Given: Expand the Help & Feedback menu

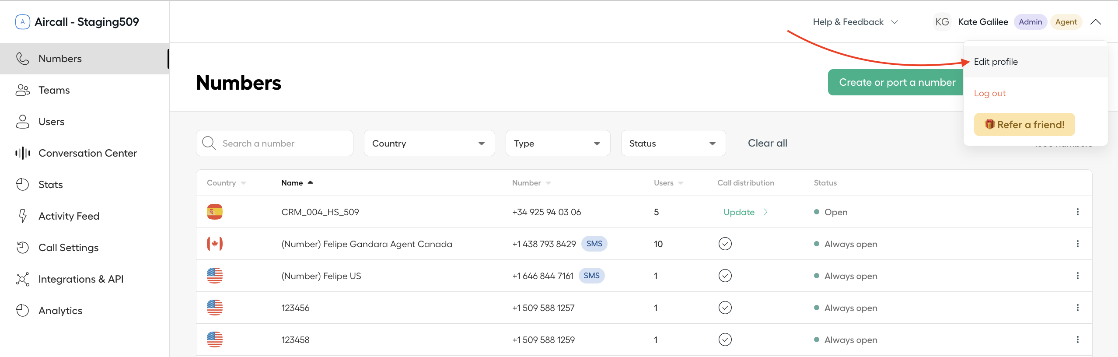Looking at the screenshot, I should click(x=855, y=22).
